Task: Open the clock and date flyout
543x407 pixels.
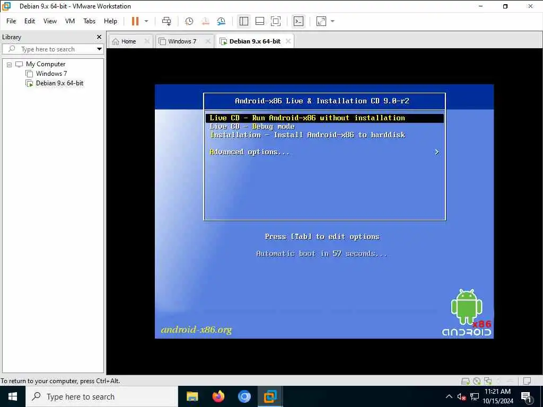Action: (x=498, y=396)
